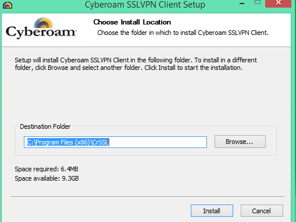
Task: Click the "Choose the folder in which to install" subtitle
Action: (x=183, y=33)
